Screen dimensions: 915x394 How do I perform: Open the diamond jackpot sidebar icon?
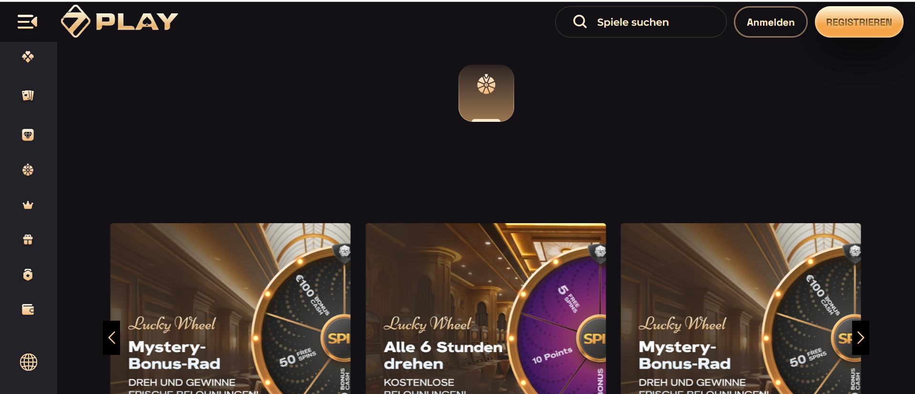click(x=28, y=135)
